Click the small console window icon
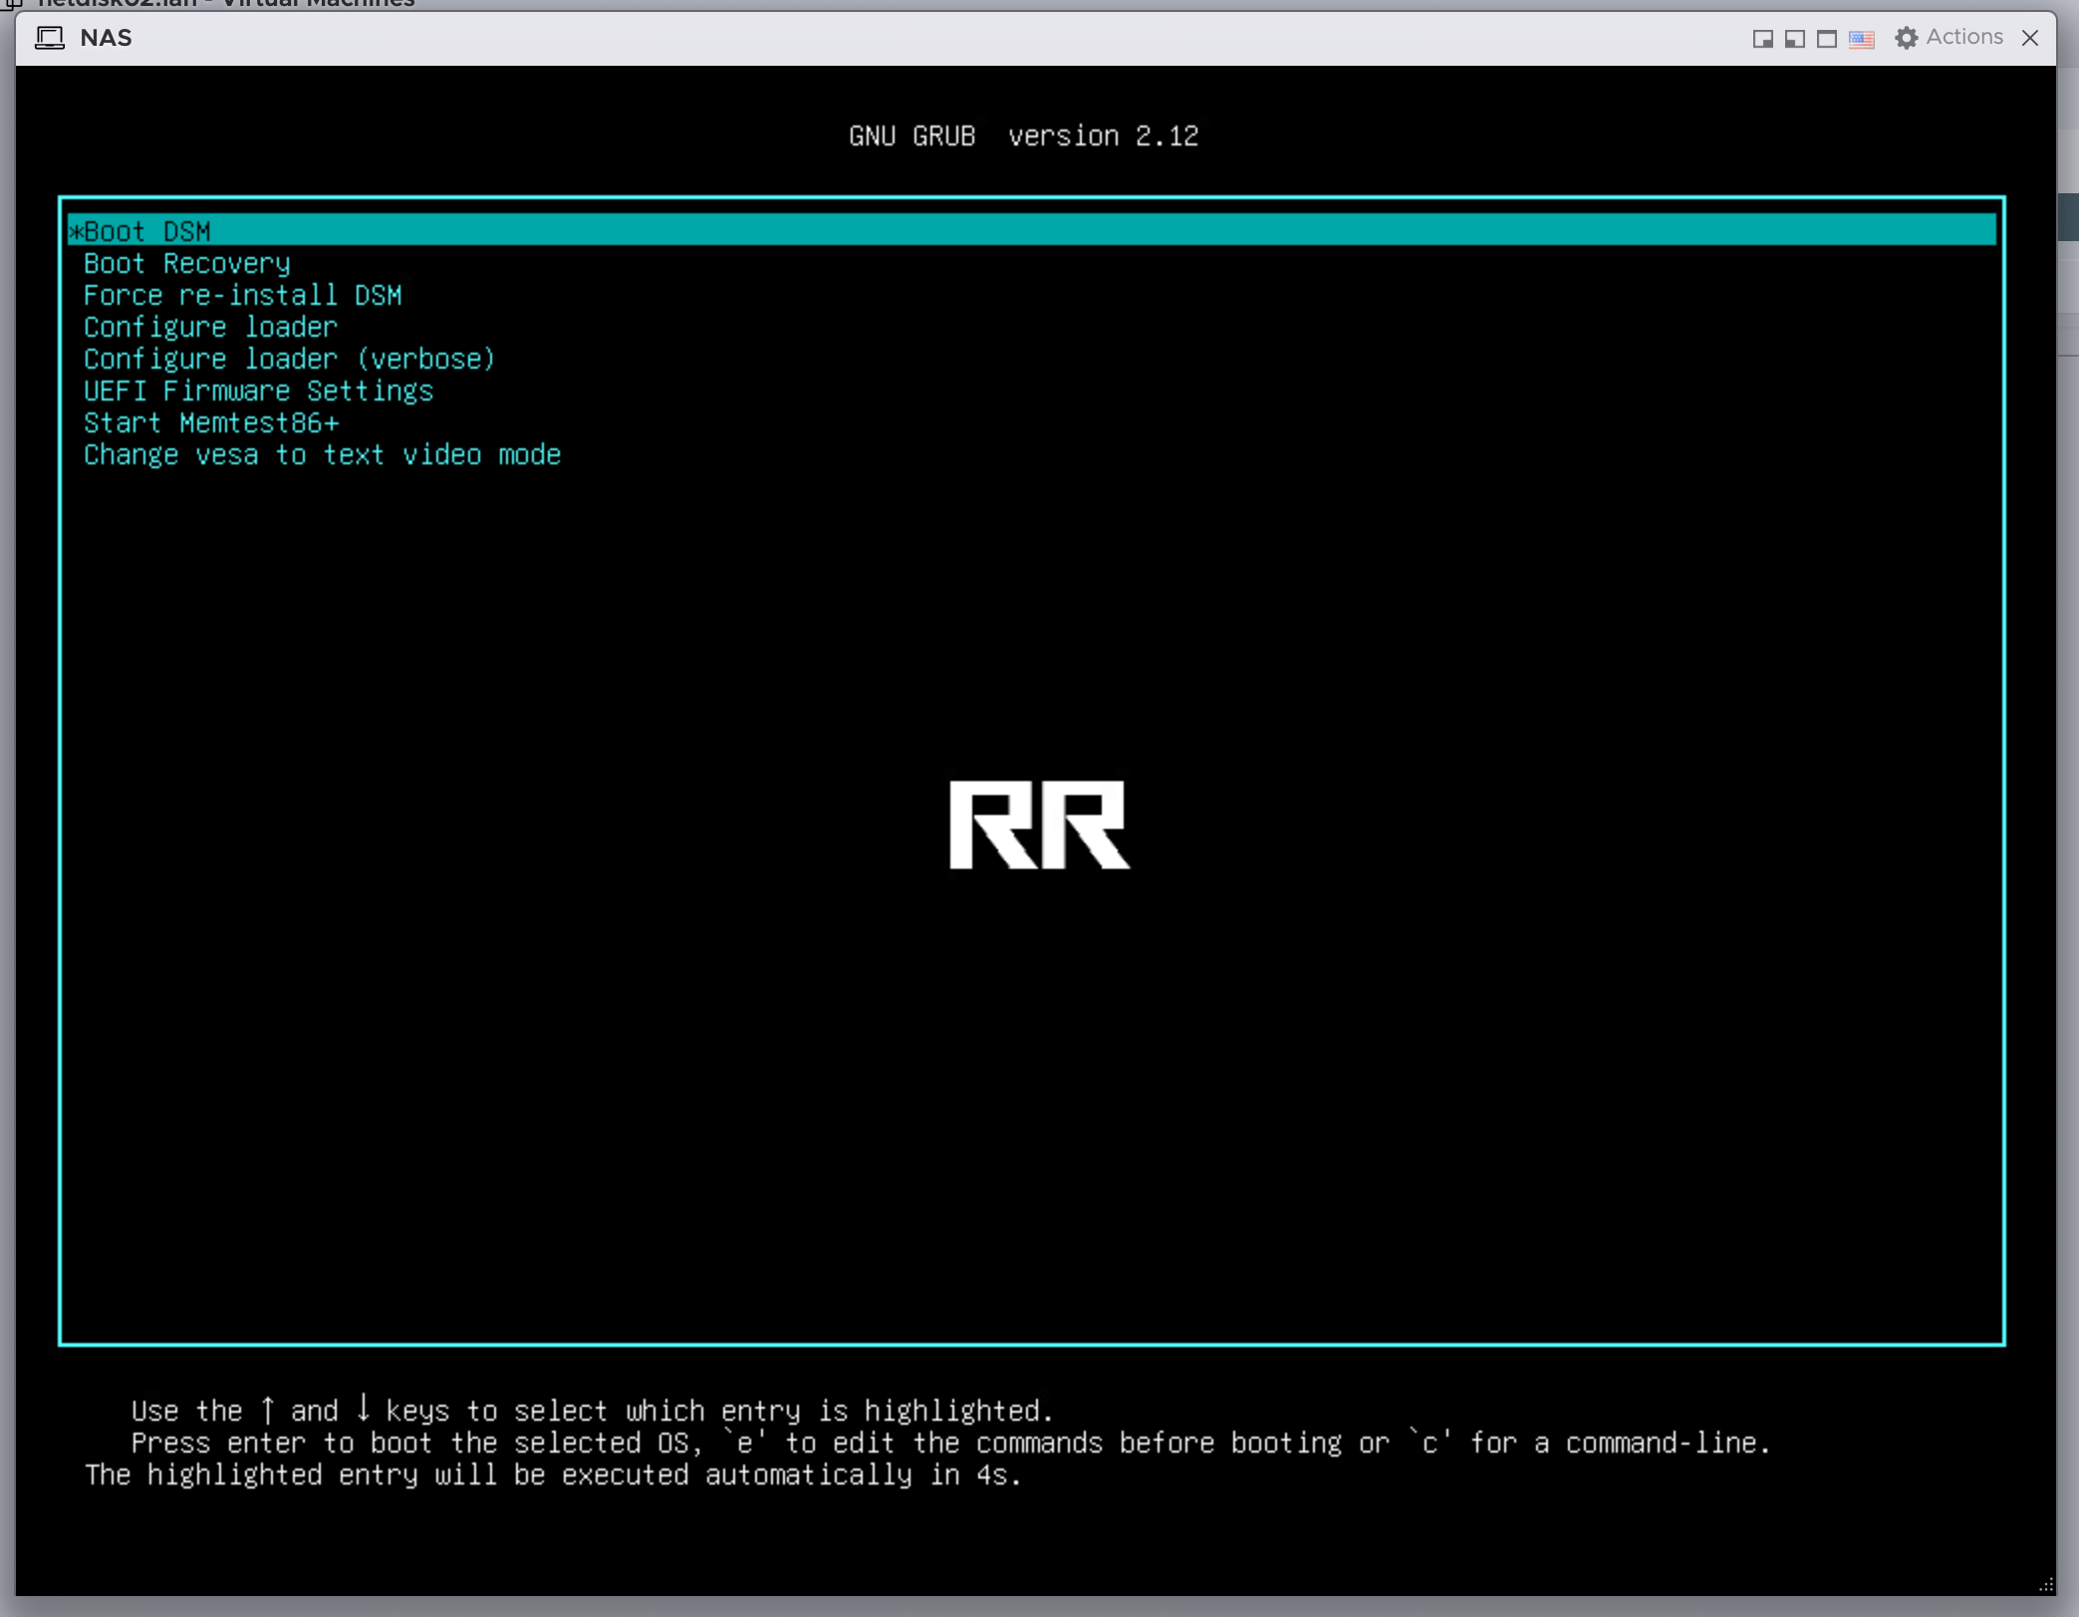2080x1618 pixels. click(1763, 39)
